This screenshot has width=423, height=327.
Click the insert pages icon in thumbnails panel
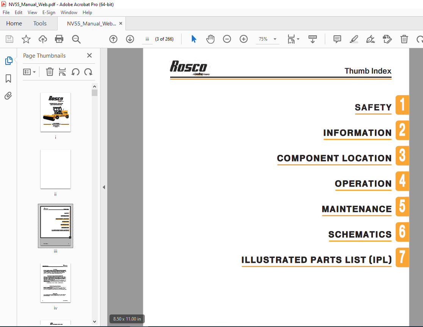[x=62, y=72]
